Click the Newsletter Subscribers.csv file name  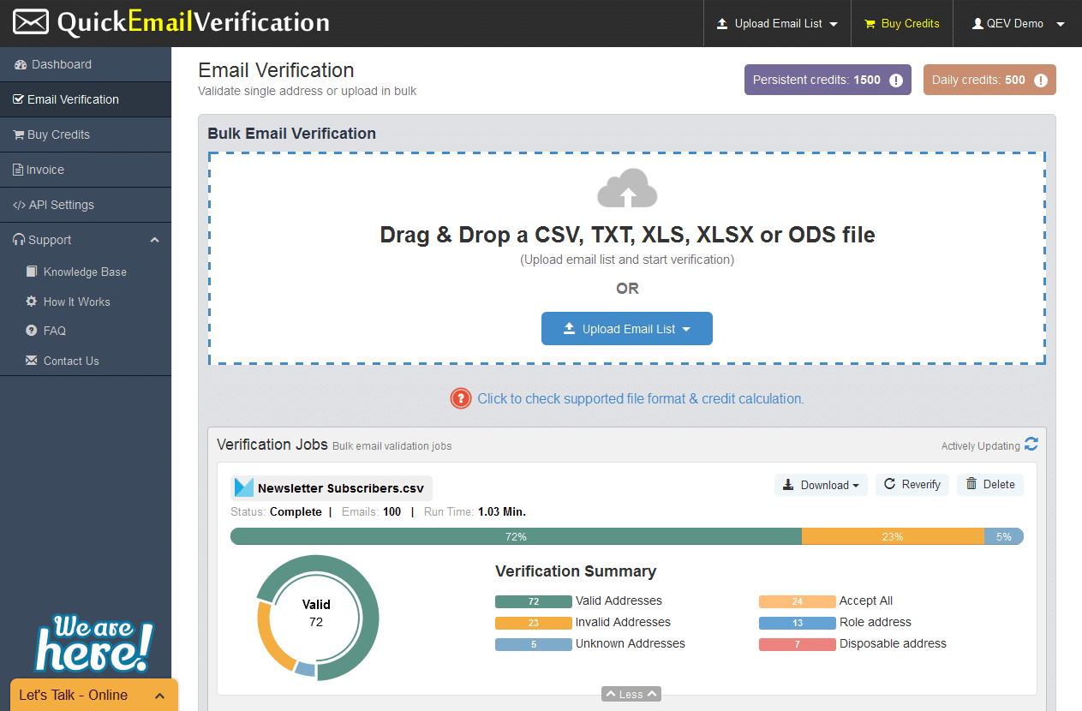[341, 488]
